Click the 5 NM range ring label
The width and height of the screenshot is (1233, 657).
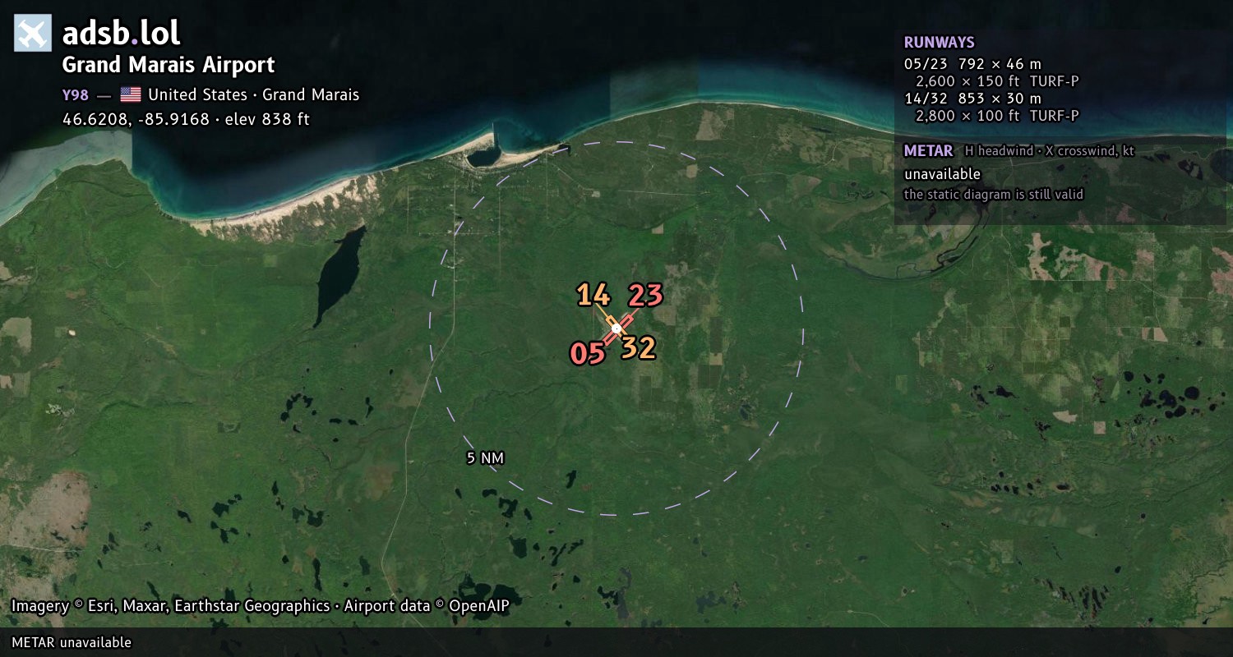pyautogui.click(x=485, y=458)
